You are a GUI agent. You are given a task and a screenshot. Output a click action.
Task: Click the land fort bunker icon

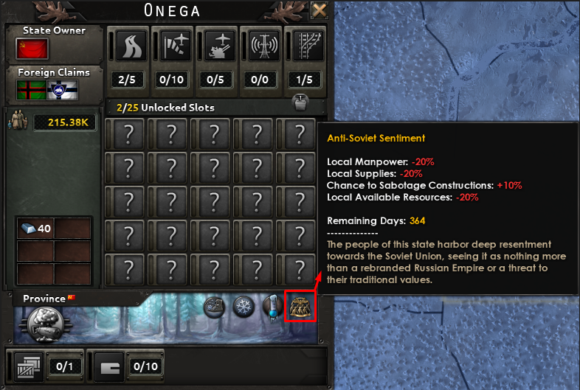pos(109,366)
